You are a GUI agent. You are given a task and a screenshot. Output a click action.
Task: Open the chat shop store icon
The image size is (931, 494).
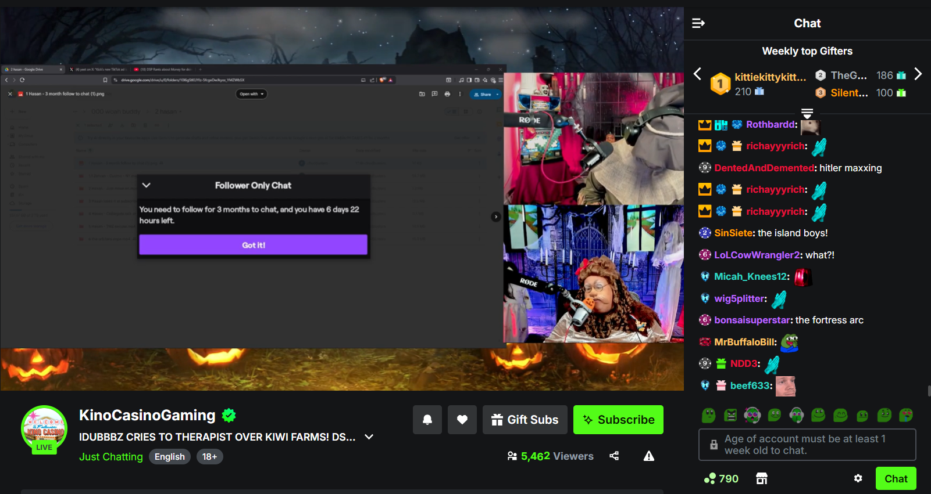[x=762, y=478]
